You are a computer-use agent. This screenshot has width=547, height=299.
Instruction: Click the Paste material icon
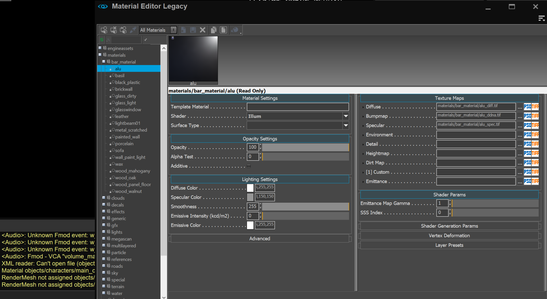223,30
